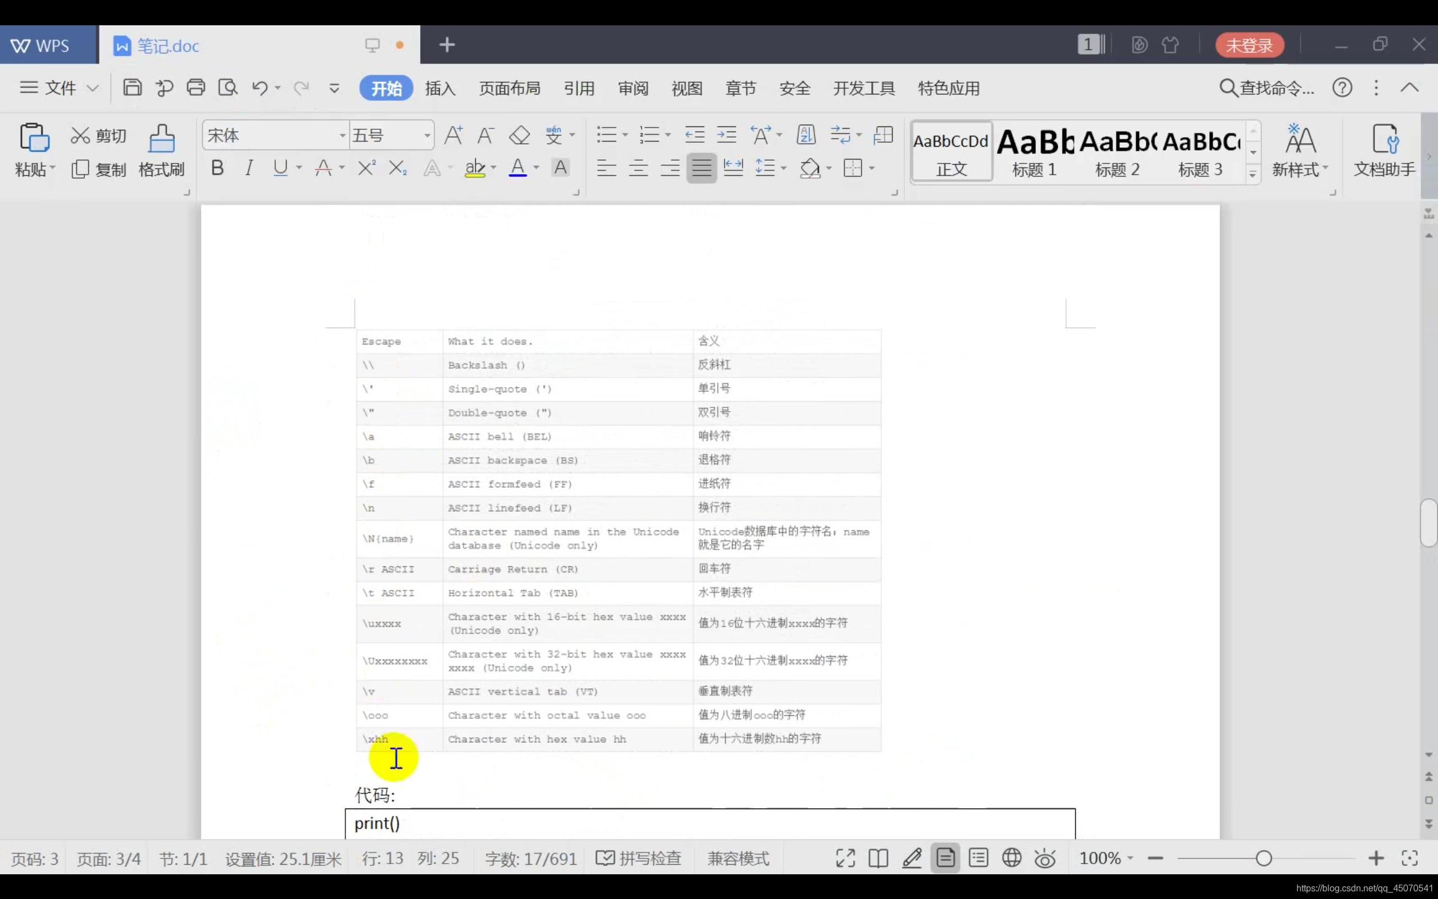Click the web layout globe icon
1438x899 pixels.
[x=1011, y=858]
